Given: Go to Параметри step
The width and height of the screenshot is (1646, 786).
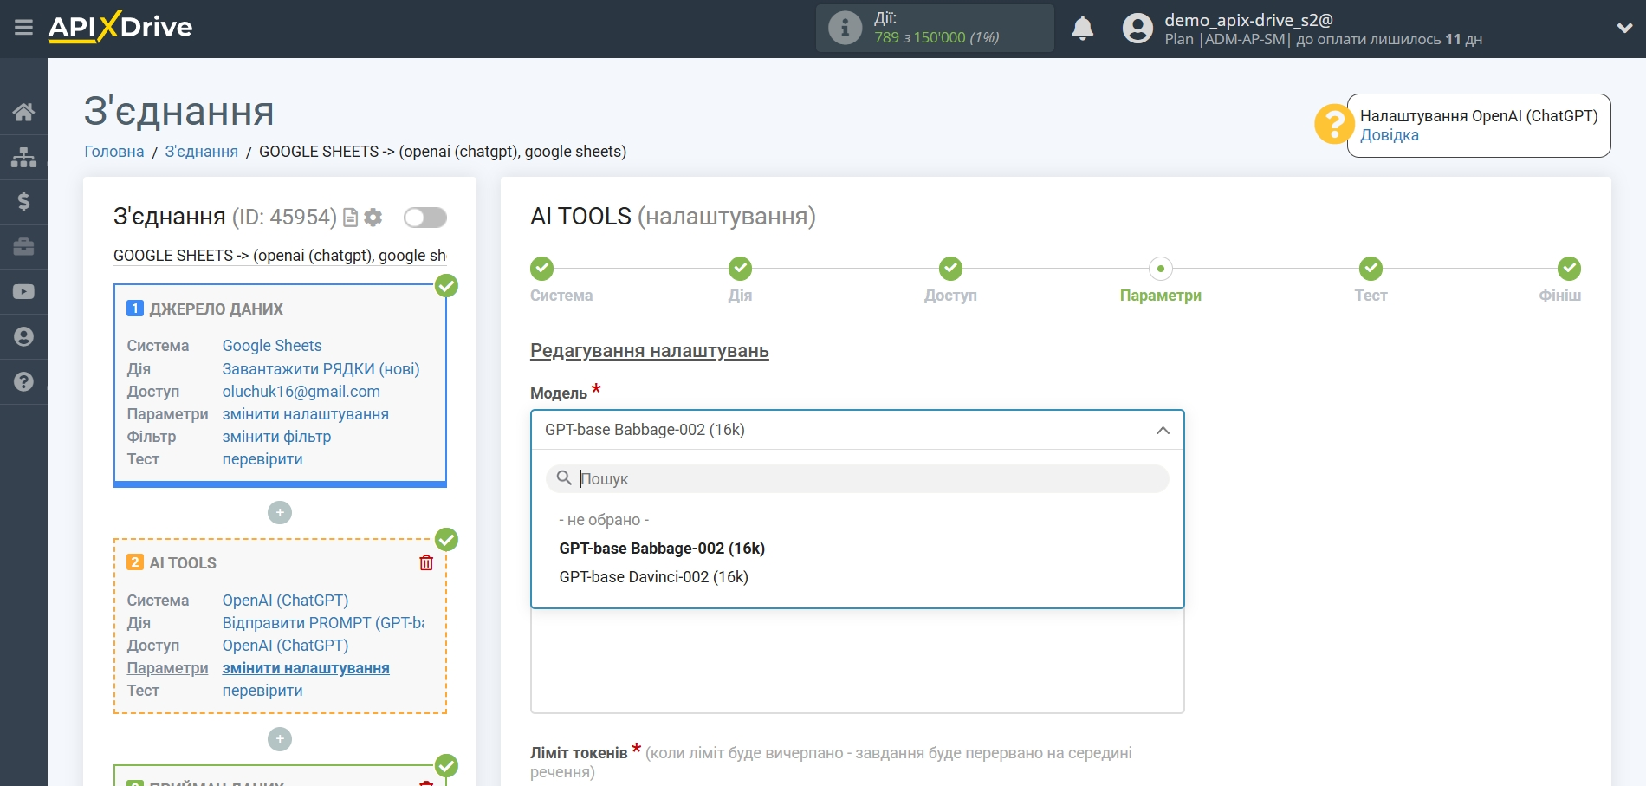Looking at the screenshot, I should 1160,269.
